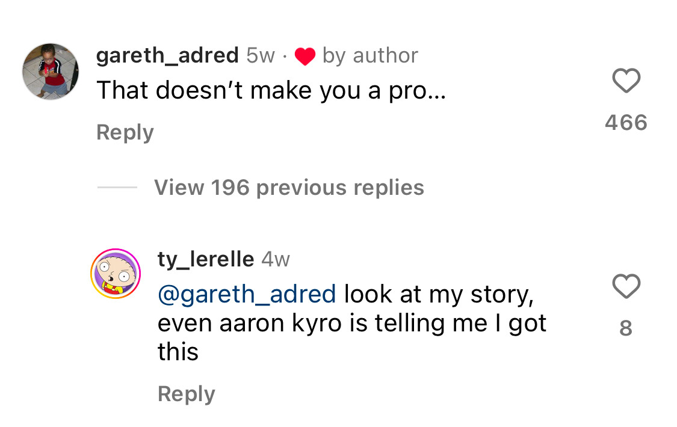Reply to ty_lerelle's comment
This screenshot has width=677, height=427.
click(186, 394)
